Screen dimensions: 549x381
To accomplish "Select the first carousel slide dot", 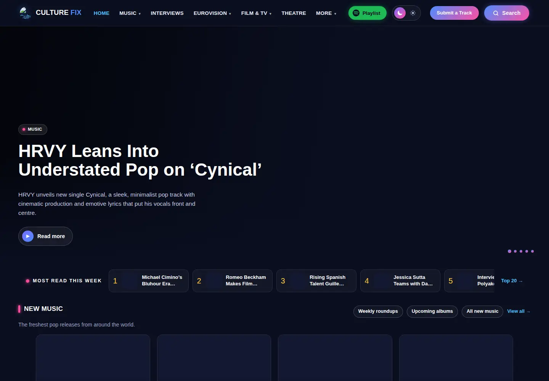I will click(509, 251).
